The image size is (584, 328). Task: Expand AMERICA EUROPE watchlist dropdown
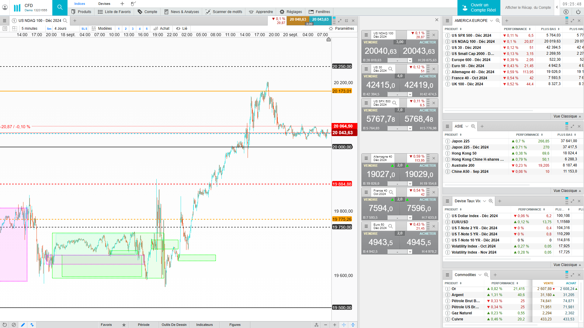tap(491, 21)
